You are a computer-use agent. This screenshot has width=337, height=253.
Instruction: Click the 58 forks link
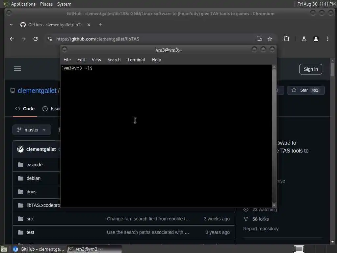tap(260, 219)
